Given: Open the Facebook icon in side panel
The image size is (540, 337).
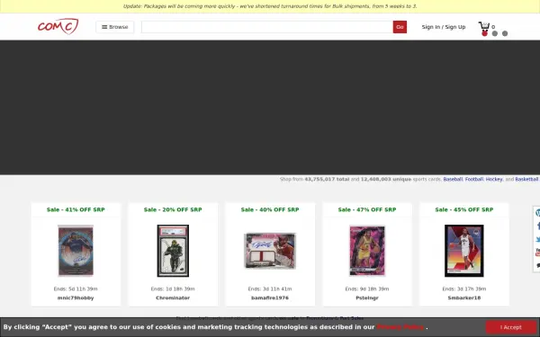Looking at the screenshot, I should tap(538, 226).
